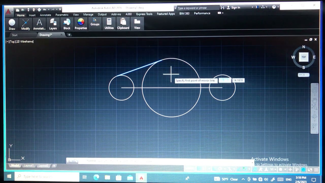Switch to the Parametric ribbon tab
325x183 pixels.
(62, 15)
